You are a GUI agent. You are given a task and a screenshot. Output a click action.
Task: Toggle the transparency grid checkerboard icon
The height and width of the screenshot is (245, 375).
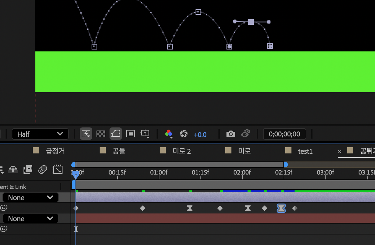click(101, 134)
